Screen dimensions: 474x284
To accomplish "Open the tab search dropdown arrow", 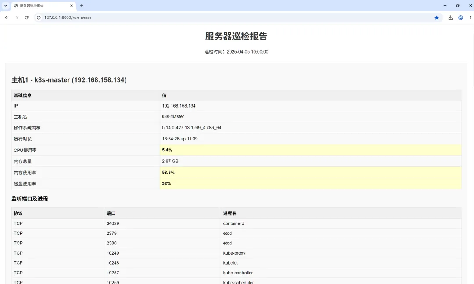I will click(x=5, y=5).
